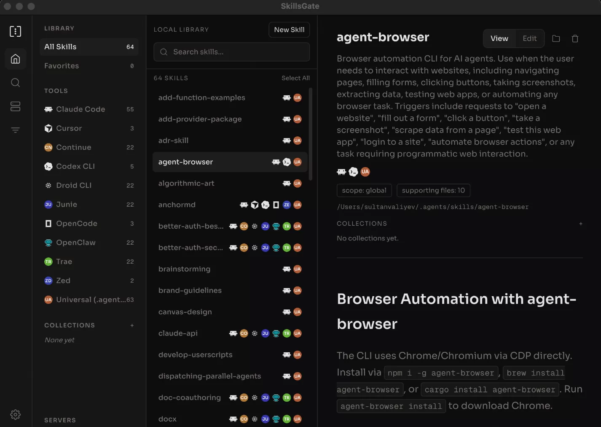601x427 pixels.
Task: Click the skills list scrollbar
Action: pyautogui.click(x=311, y=134)
